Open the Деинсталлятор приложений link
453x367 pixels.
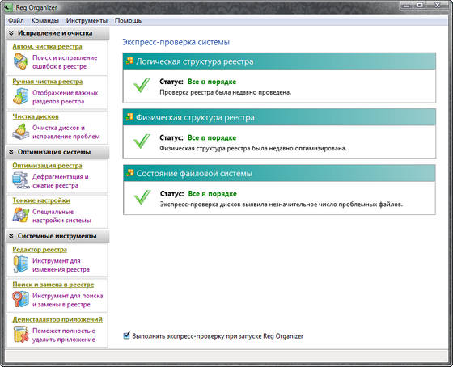coord(57,319)
